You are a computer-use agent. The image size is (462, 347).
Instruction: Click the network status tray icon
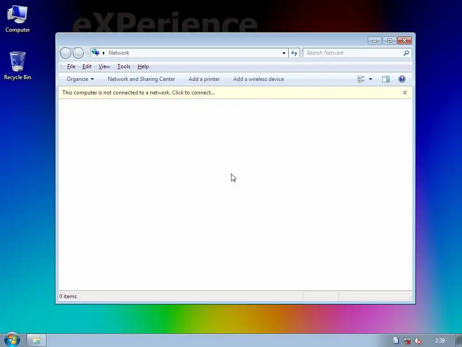407,341
